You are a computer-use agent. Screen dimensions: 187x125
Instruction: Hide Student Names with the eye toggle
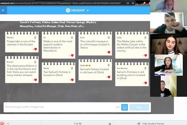[139, 123]
